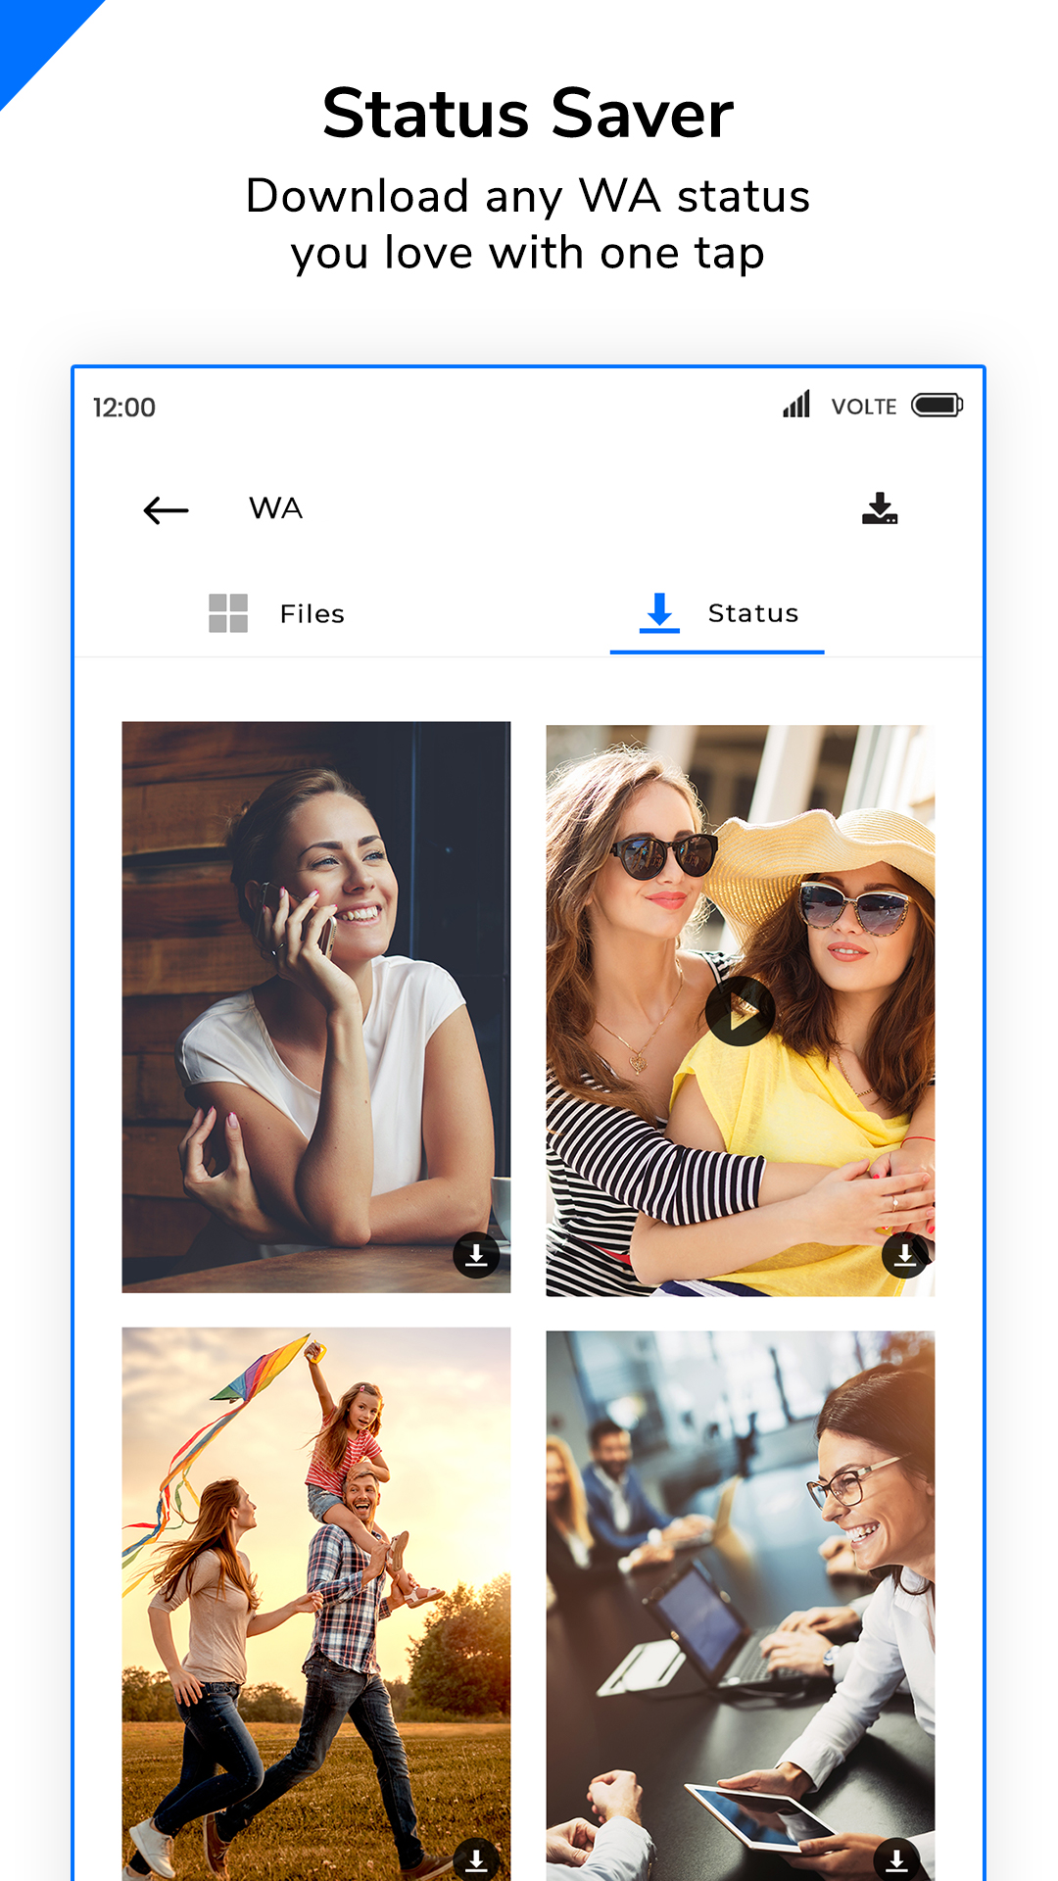Click the grid icon beside Files
The height and width of the screenshot is (1881, 1058).
(228, 613)
